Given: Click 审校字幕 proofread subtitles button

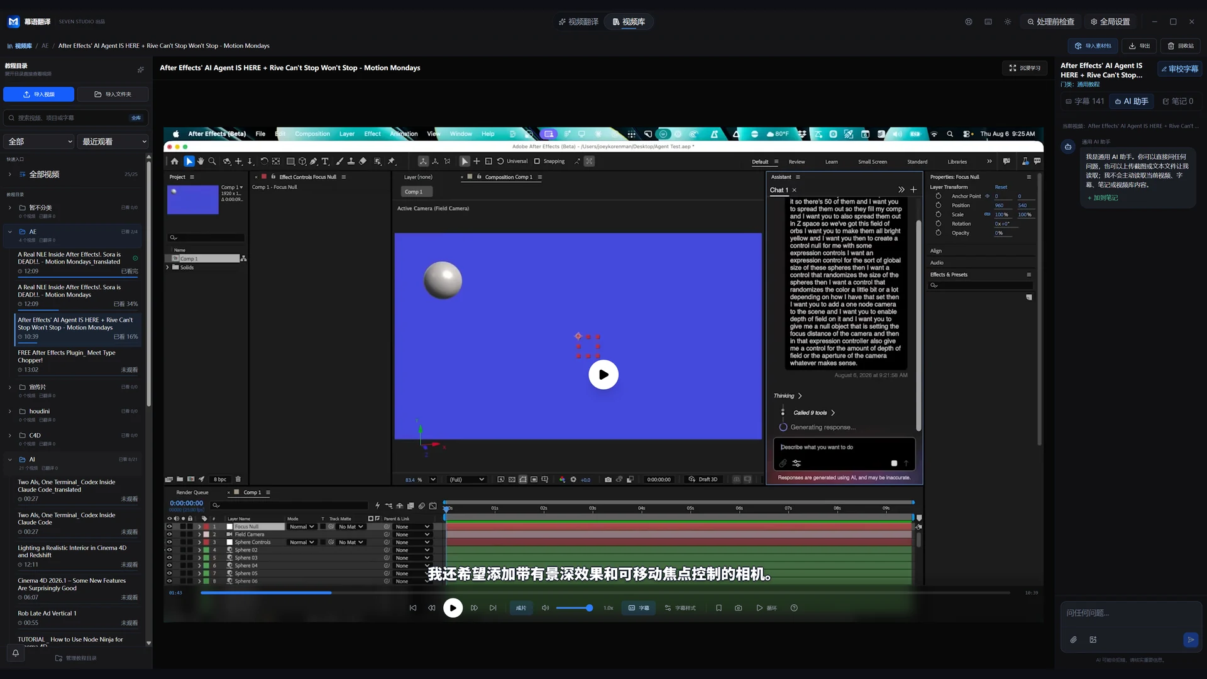Looking at the screenshot, I should click(x=1179, y=69).
